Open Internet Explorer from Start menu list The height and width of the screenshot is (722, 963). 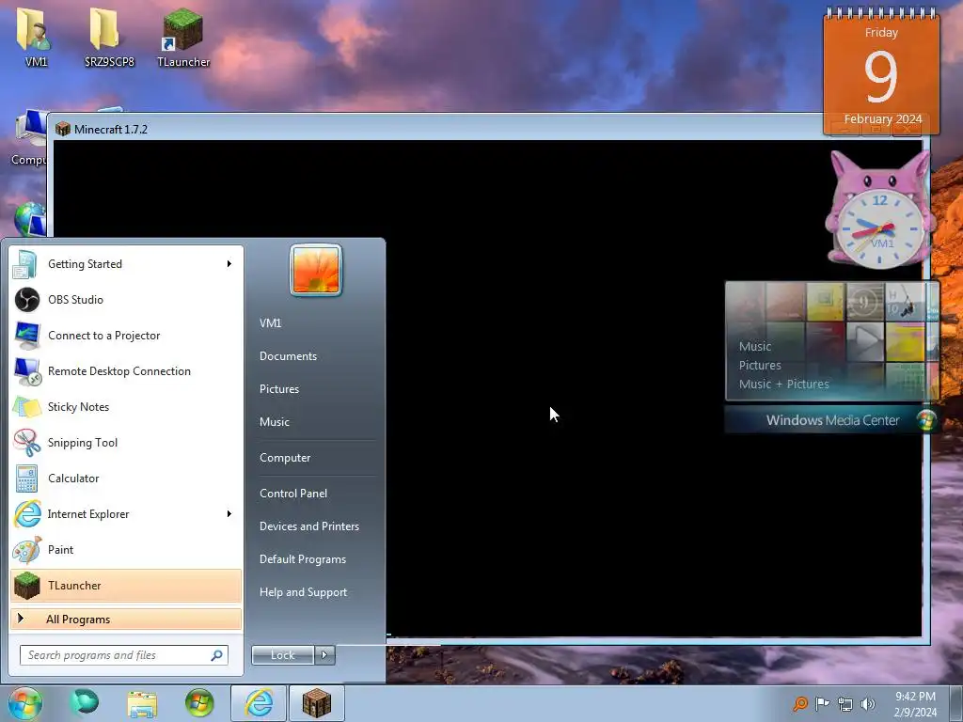pyautogui.click(x=126, y=514)
